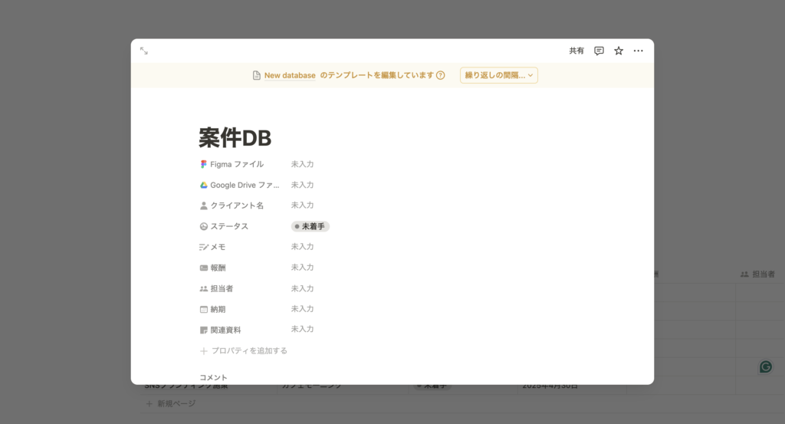Open the 担当者 property value field
Viewport: 785px width, 424px height.
[303, 288]
